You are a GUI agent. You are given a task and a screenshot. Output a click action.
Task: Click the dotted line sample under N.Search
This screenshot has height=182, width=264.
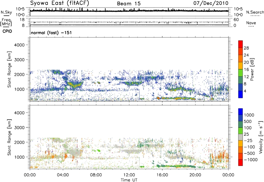pyautogui.click(x=255, y=15)
